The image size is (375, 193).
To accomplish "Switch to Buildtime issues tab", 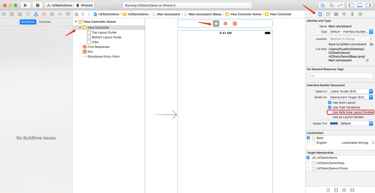I will point(28,22).
